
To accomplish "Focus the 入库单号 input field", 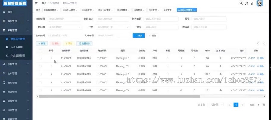I will click(x=114, y=35).
